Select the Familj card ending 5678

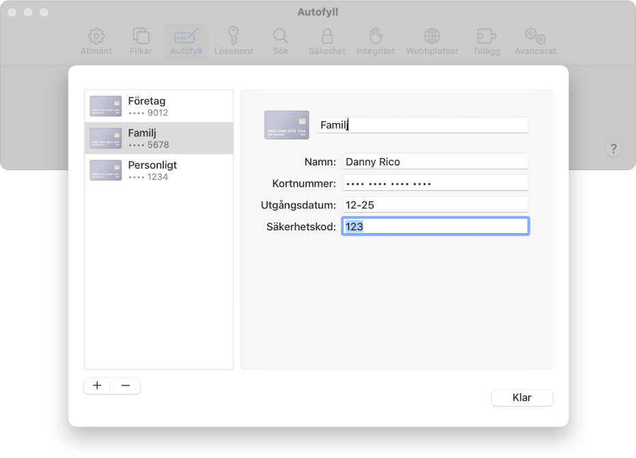point(159,139)
